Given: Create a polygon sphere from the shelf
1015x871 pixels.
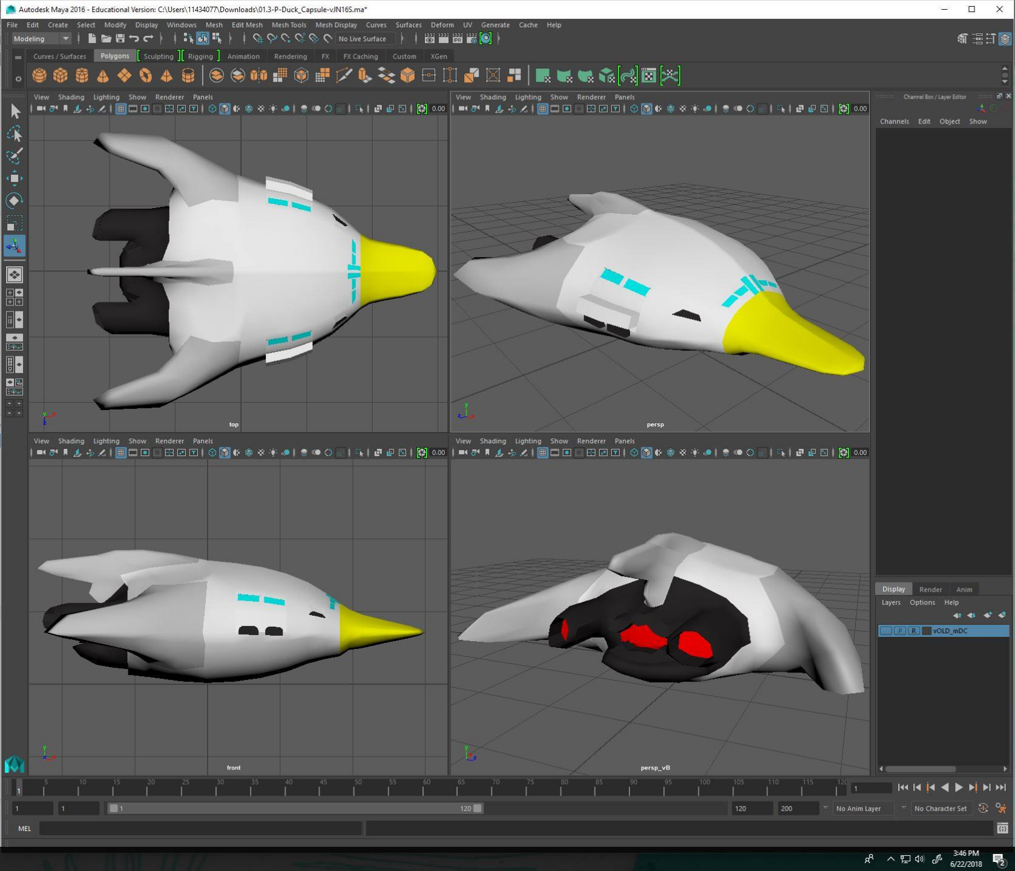Looking at the screenshot, I should click(39, 76).
